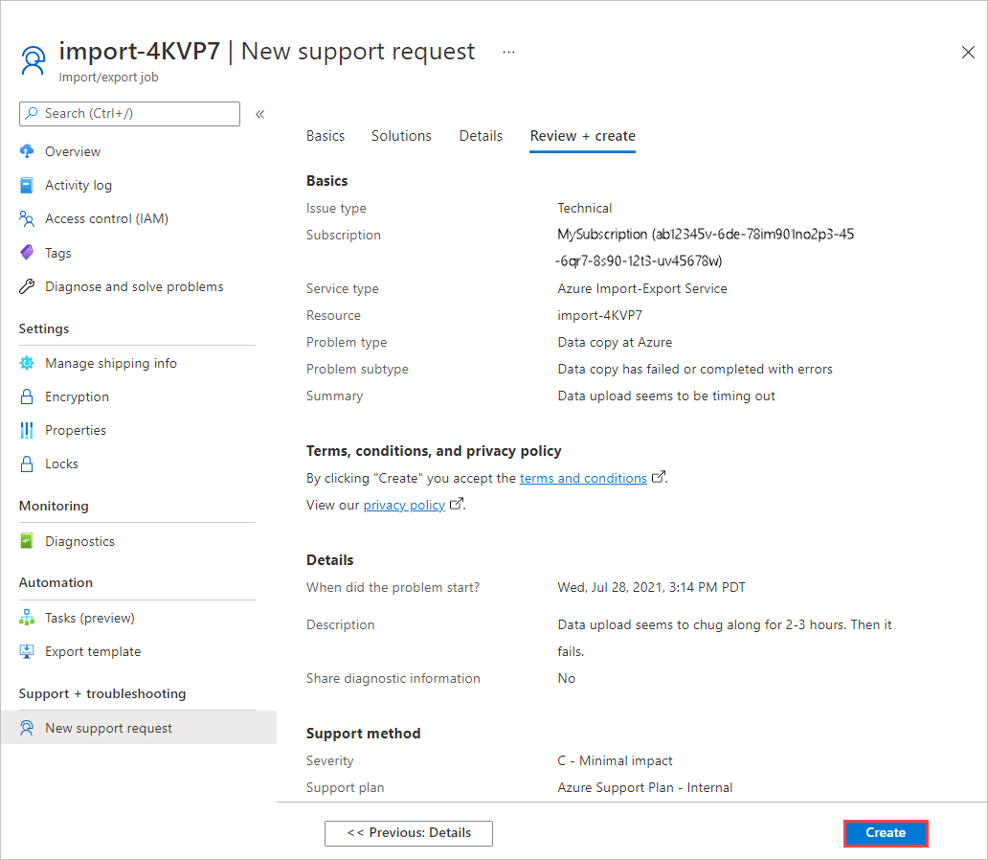The height and width of the screenshot is (860, 988).
Task: Open the Overview menu item
Action: (x=73, y=151)
